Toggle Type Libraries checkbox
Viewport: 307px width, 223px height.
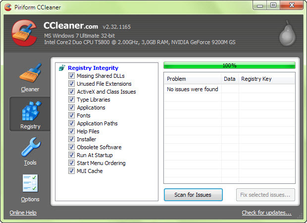pos(71,100)
